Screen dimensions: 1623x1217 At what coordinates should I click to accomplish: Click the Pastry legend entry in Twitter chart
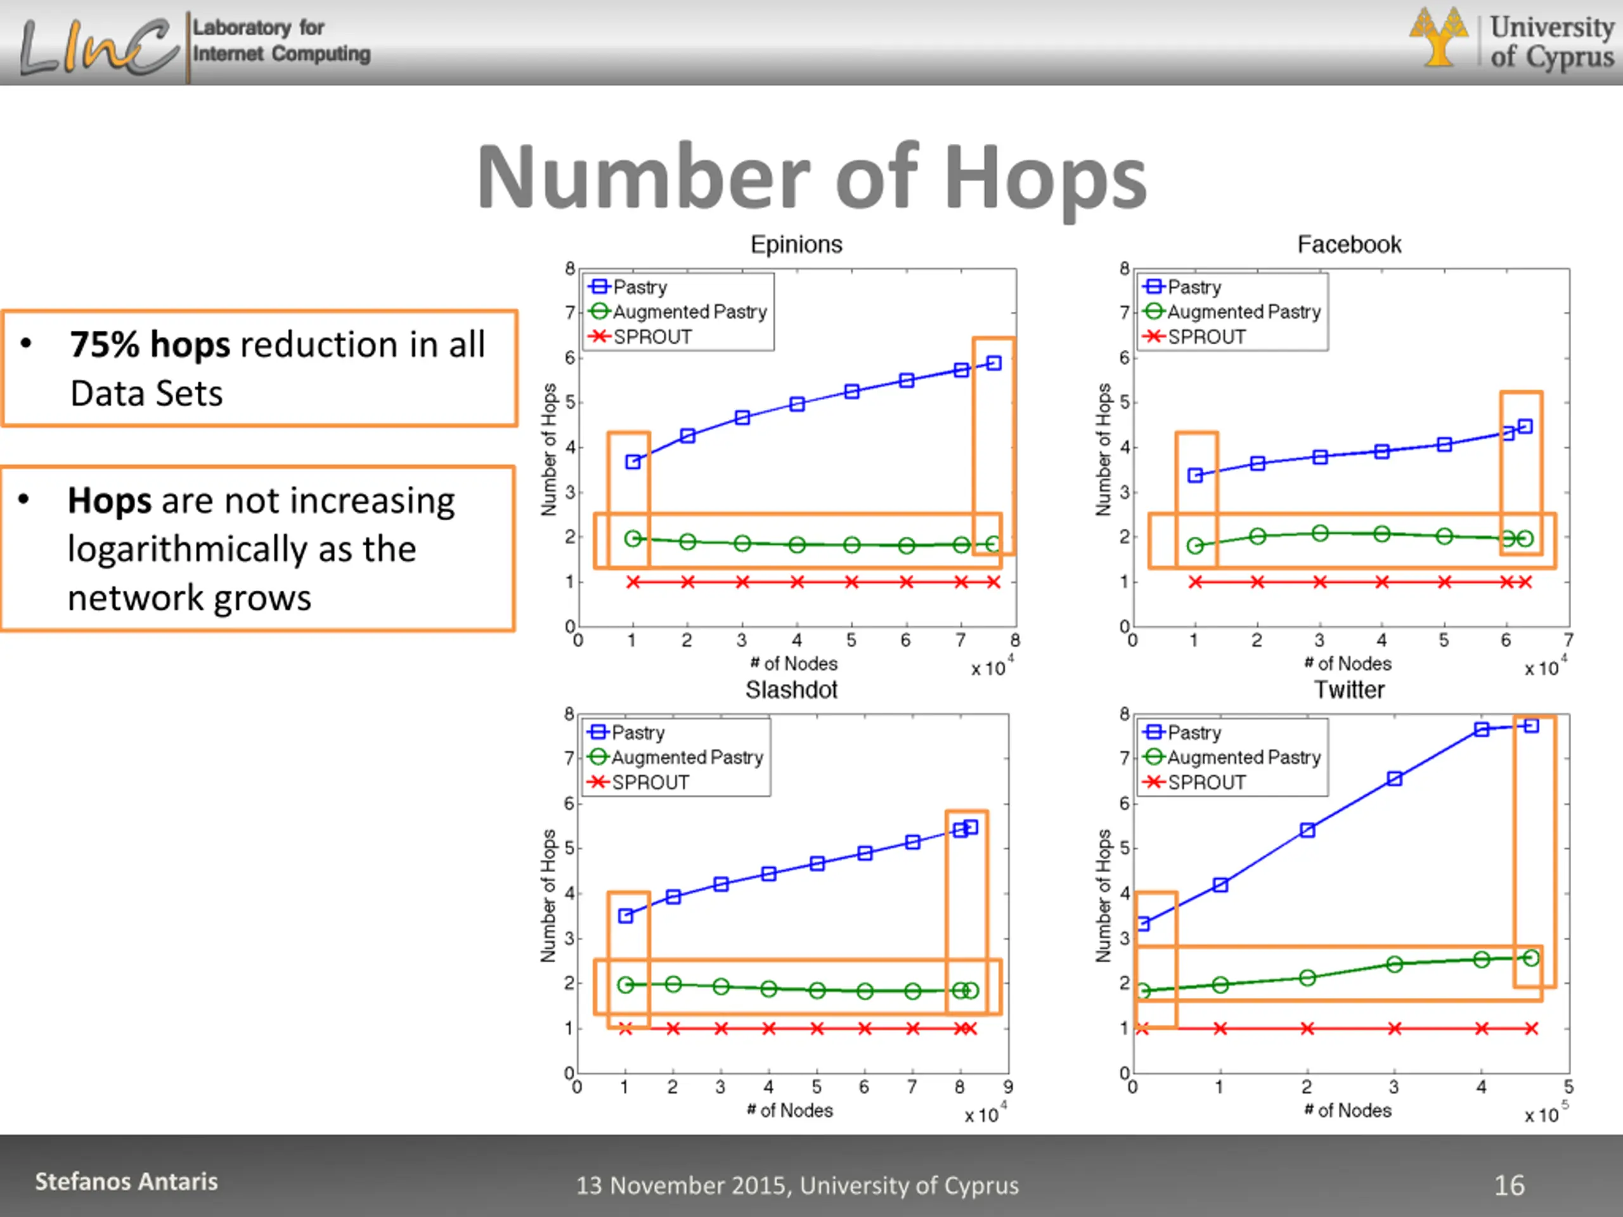coord(1182,732)
